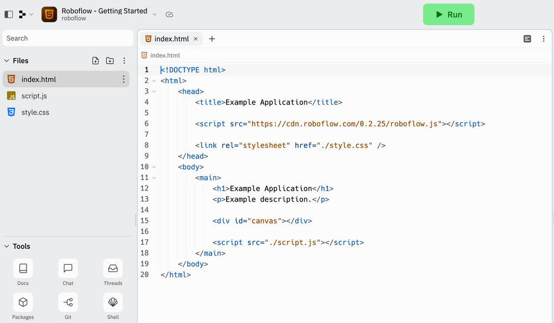Fold the head tag on line 3
The image size is (554, 323).
click(154, 91)
